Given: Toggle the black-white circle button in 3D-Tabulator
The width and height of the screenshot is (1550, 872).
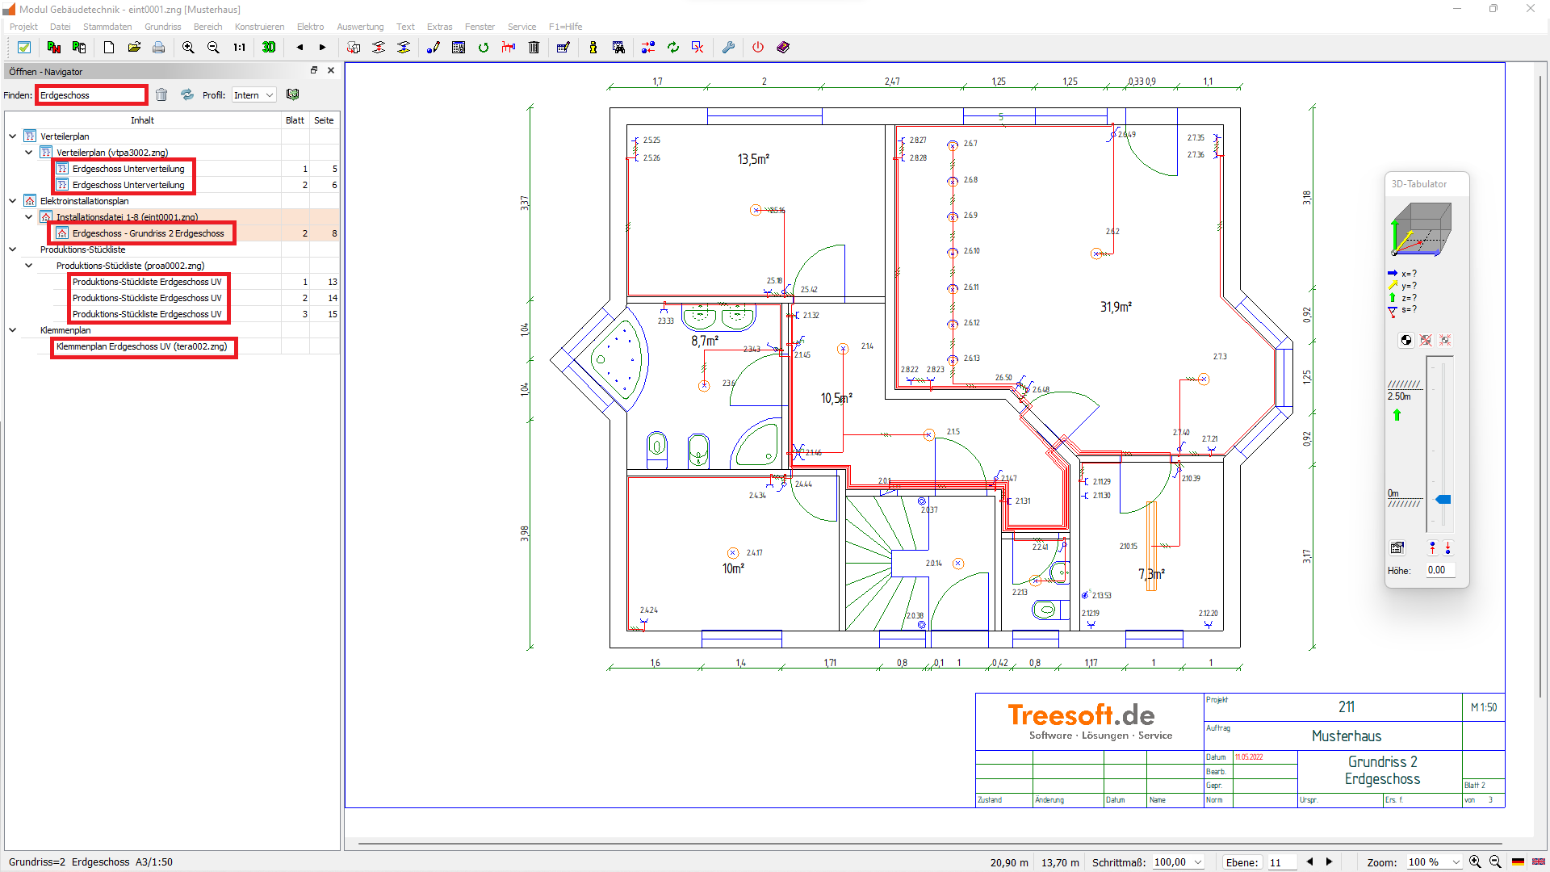Looking at the screenshot, I should pos(1405,341).
